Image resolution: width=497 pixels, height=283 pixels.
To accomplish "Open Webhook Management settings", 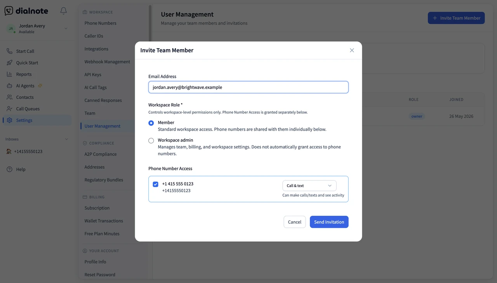I will [107, 61].
